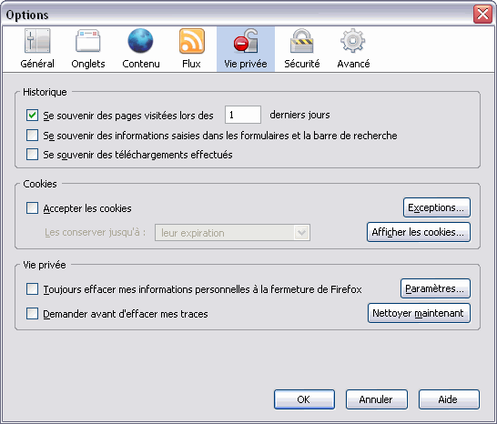497x424 pixels.
Task: Open cookie Exceptions dialog
Action: (x=436, y=207)
